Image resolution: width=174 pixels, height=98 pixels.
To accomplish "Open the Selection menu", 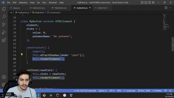I will click(x=23, y=2).
